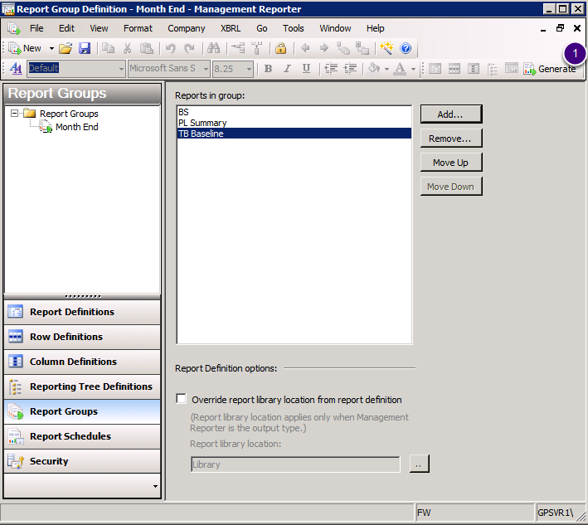Click the paint bucket fill color icon
The height and width of the screenshot is (525, 588).
click(x=374, y=69)
